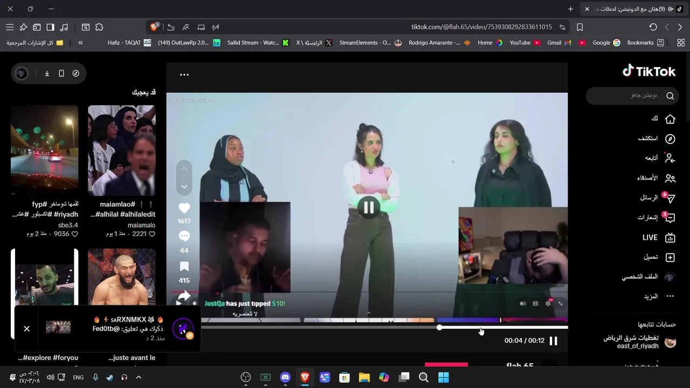Open the LIVE section

pos(659,238)
